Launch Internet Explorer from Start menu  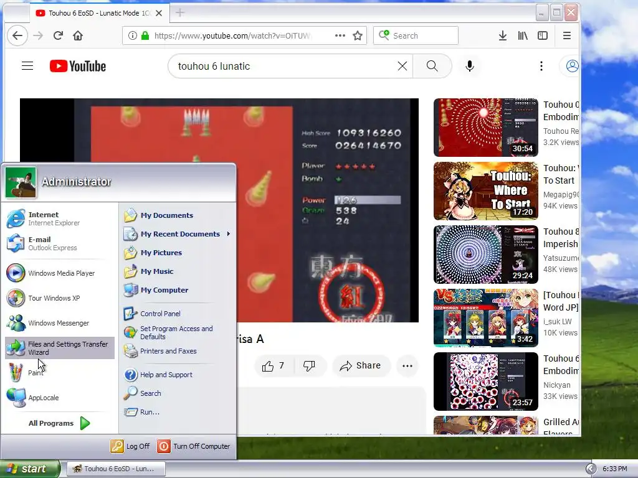pos(60,218)
